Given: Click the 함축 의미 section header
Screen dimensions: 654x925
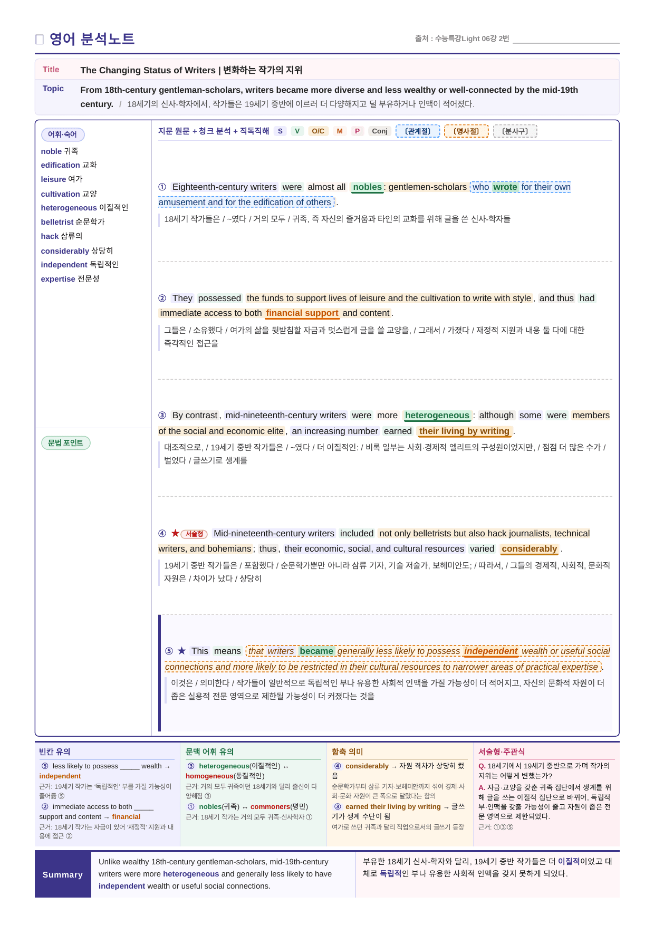Looking at the screenshot, I should [x=348, y=751].
